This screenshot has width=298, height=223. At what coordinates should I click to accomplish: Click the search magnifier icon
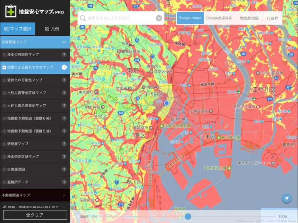[x=83, y=18]
